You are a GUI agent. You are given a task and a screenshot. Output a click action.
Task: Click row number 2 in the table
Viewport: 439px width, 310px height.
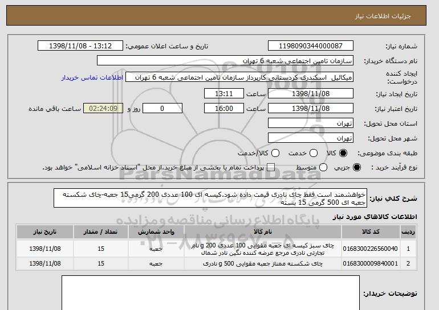click(408, 263)
